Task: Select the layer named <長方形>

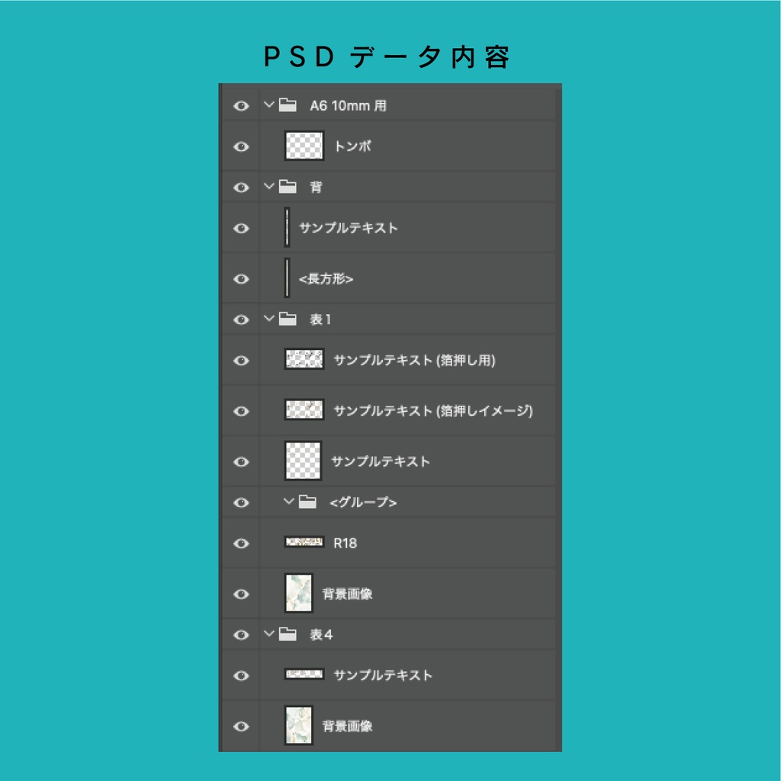Action: click(326, 278)
